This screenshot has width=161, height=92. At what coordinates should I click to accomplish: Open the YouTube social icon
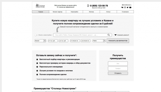[x=130, y=7]
